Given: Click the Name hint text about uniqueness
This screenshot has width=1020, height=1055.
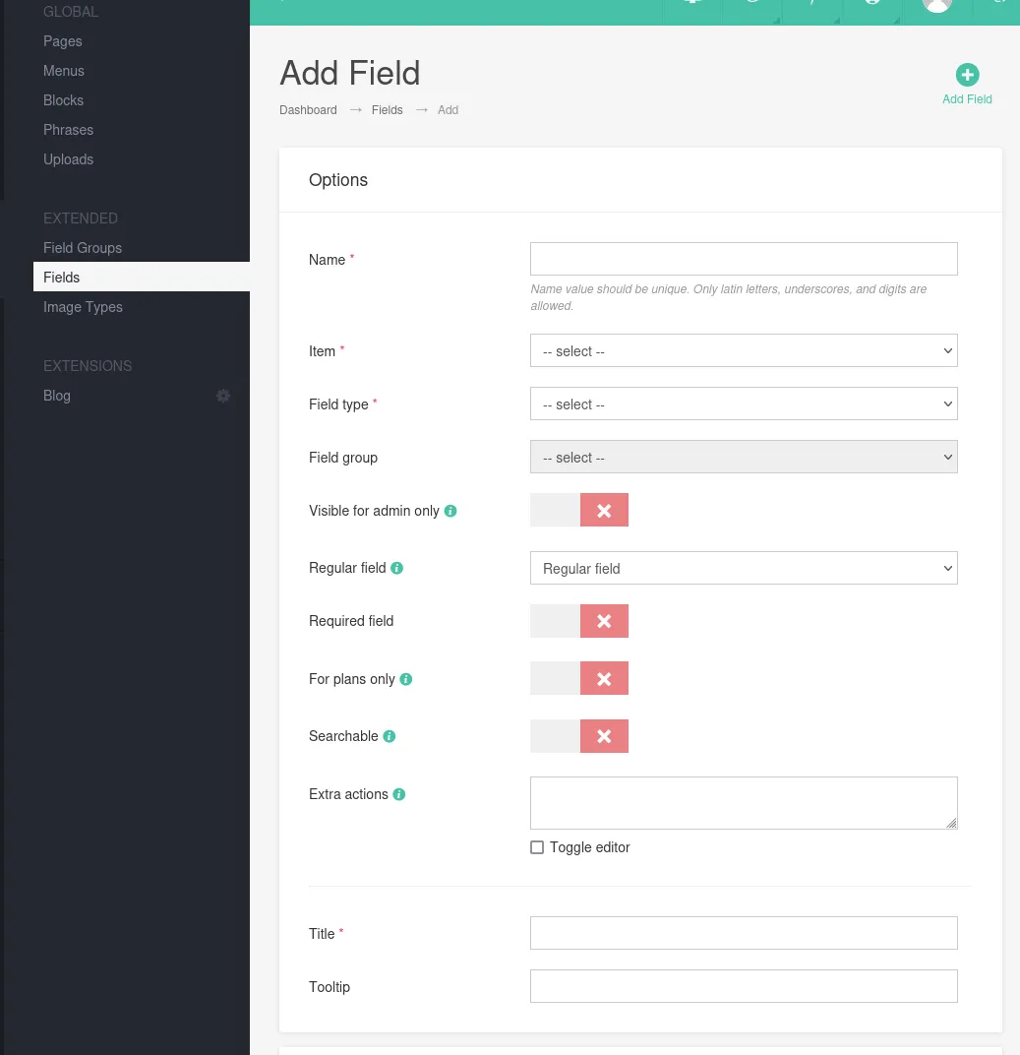Looking at the screenshot, I should click(728, 297).
